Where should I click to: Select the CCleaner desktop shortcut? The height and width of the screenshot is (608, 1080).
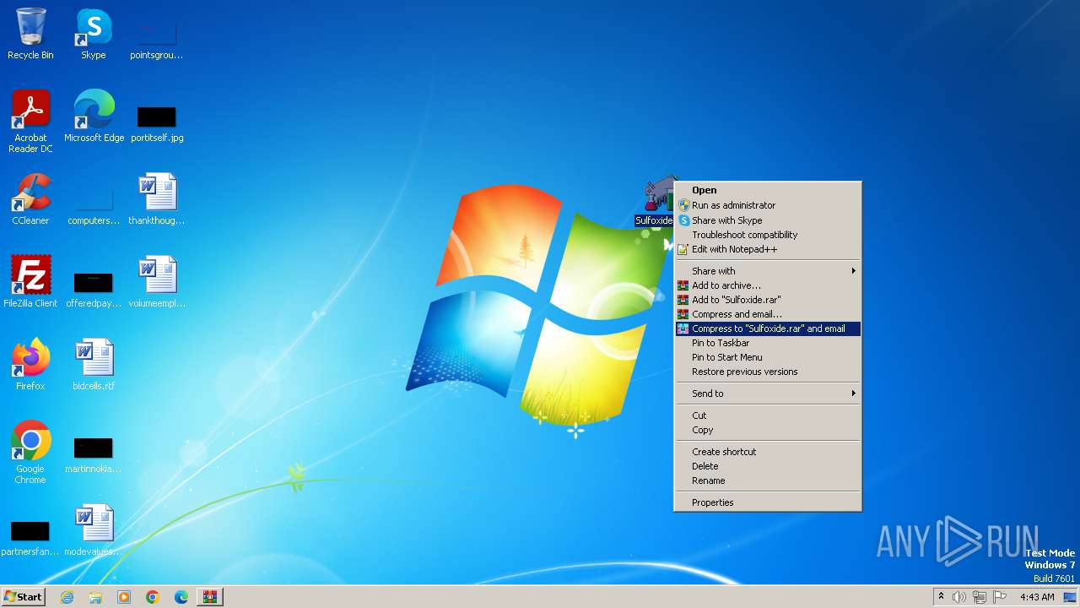coord(30,199)
